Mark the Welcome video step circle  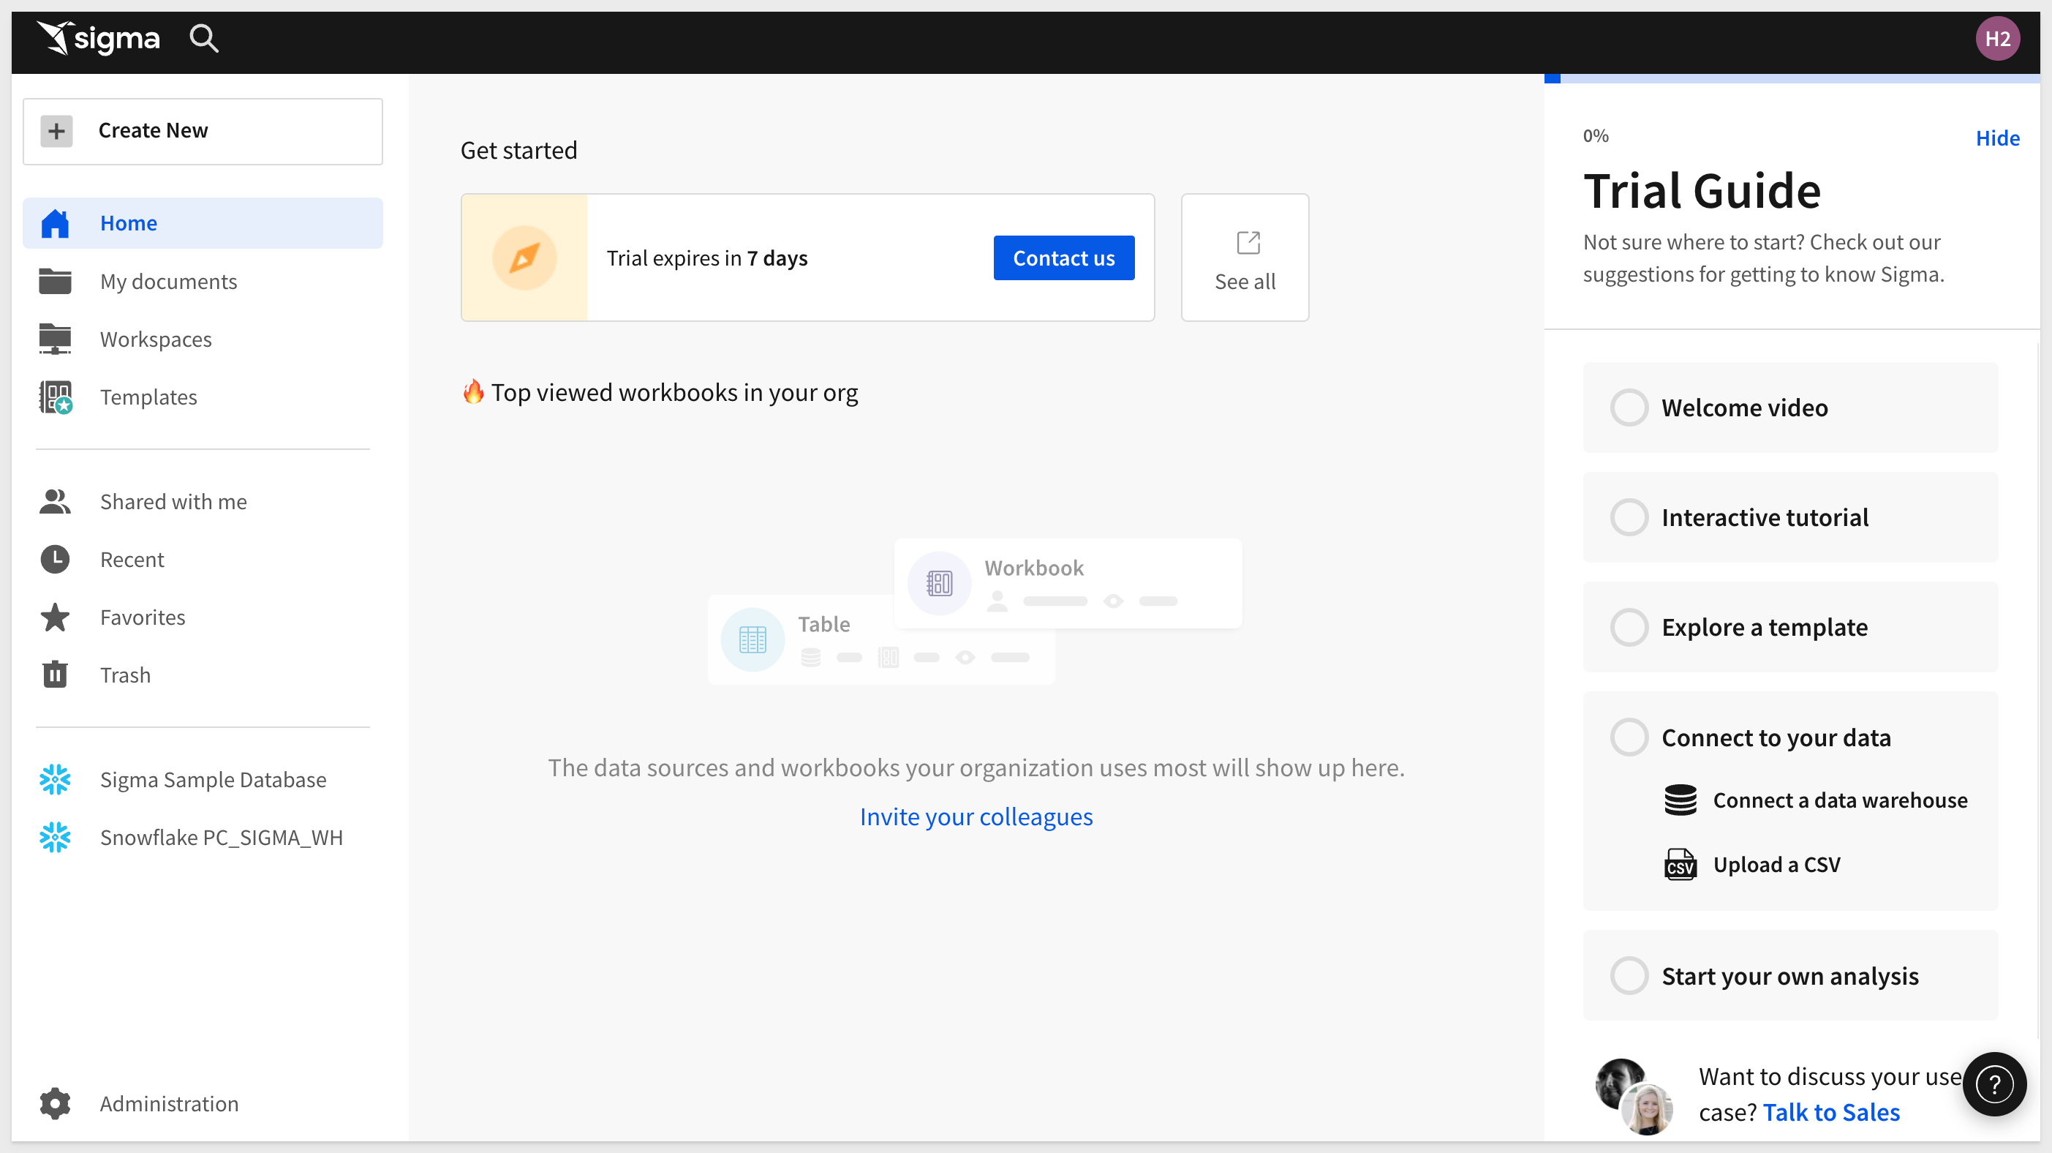(1629, 408)
